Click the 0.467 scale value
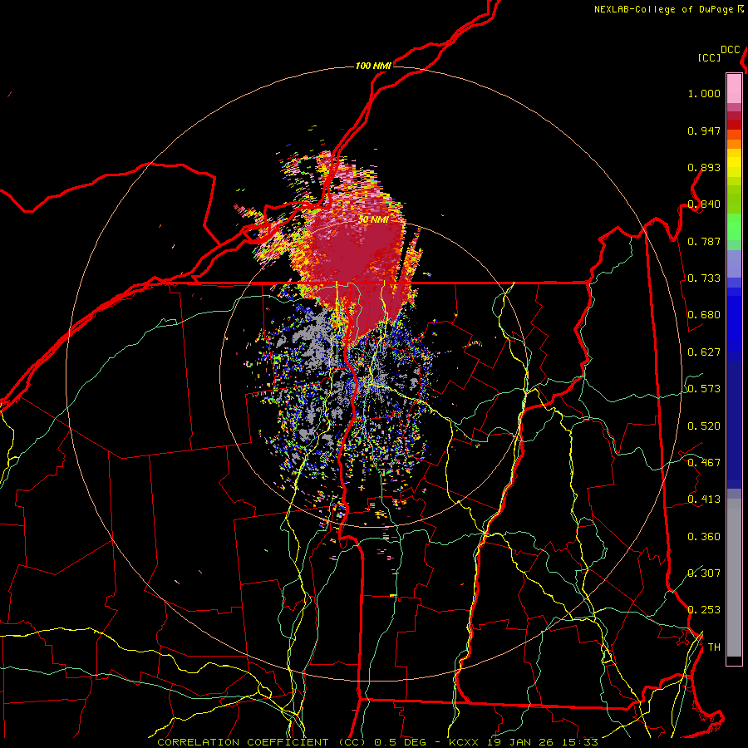The width and height of the screenshot is (748, 748). point(704,463)
